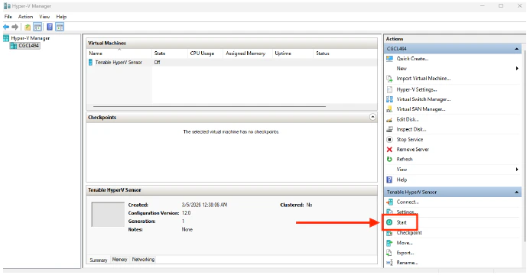
Task: Click the Show/Hide Console Tree icon
Action: (x=38, y=27)
